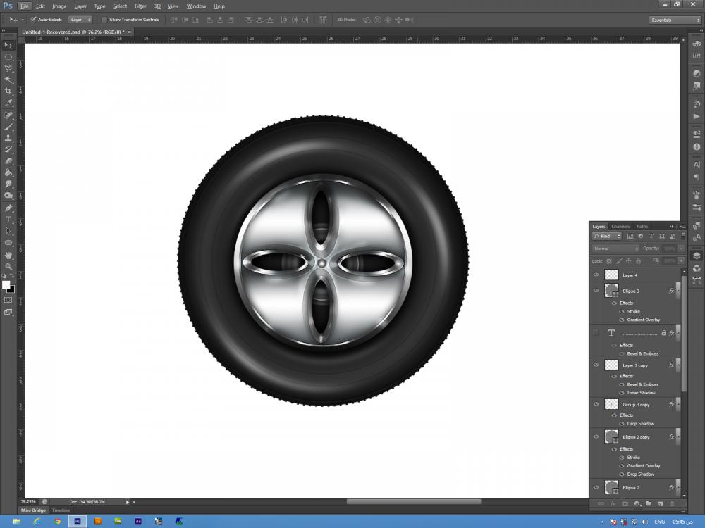Select the Ellipse shape tool
Image resolution: width=705 pixels, height=528 pixels.
tap(8, 243)
